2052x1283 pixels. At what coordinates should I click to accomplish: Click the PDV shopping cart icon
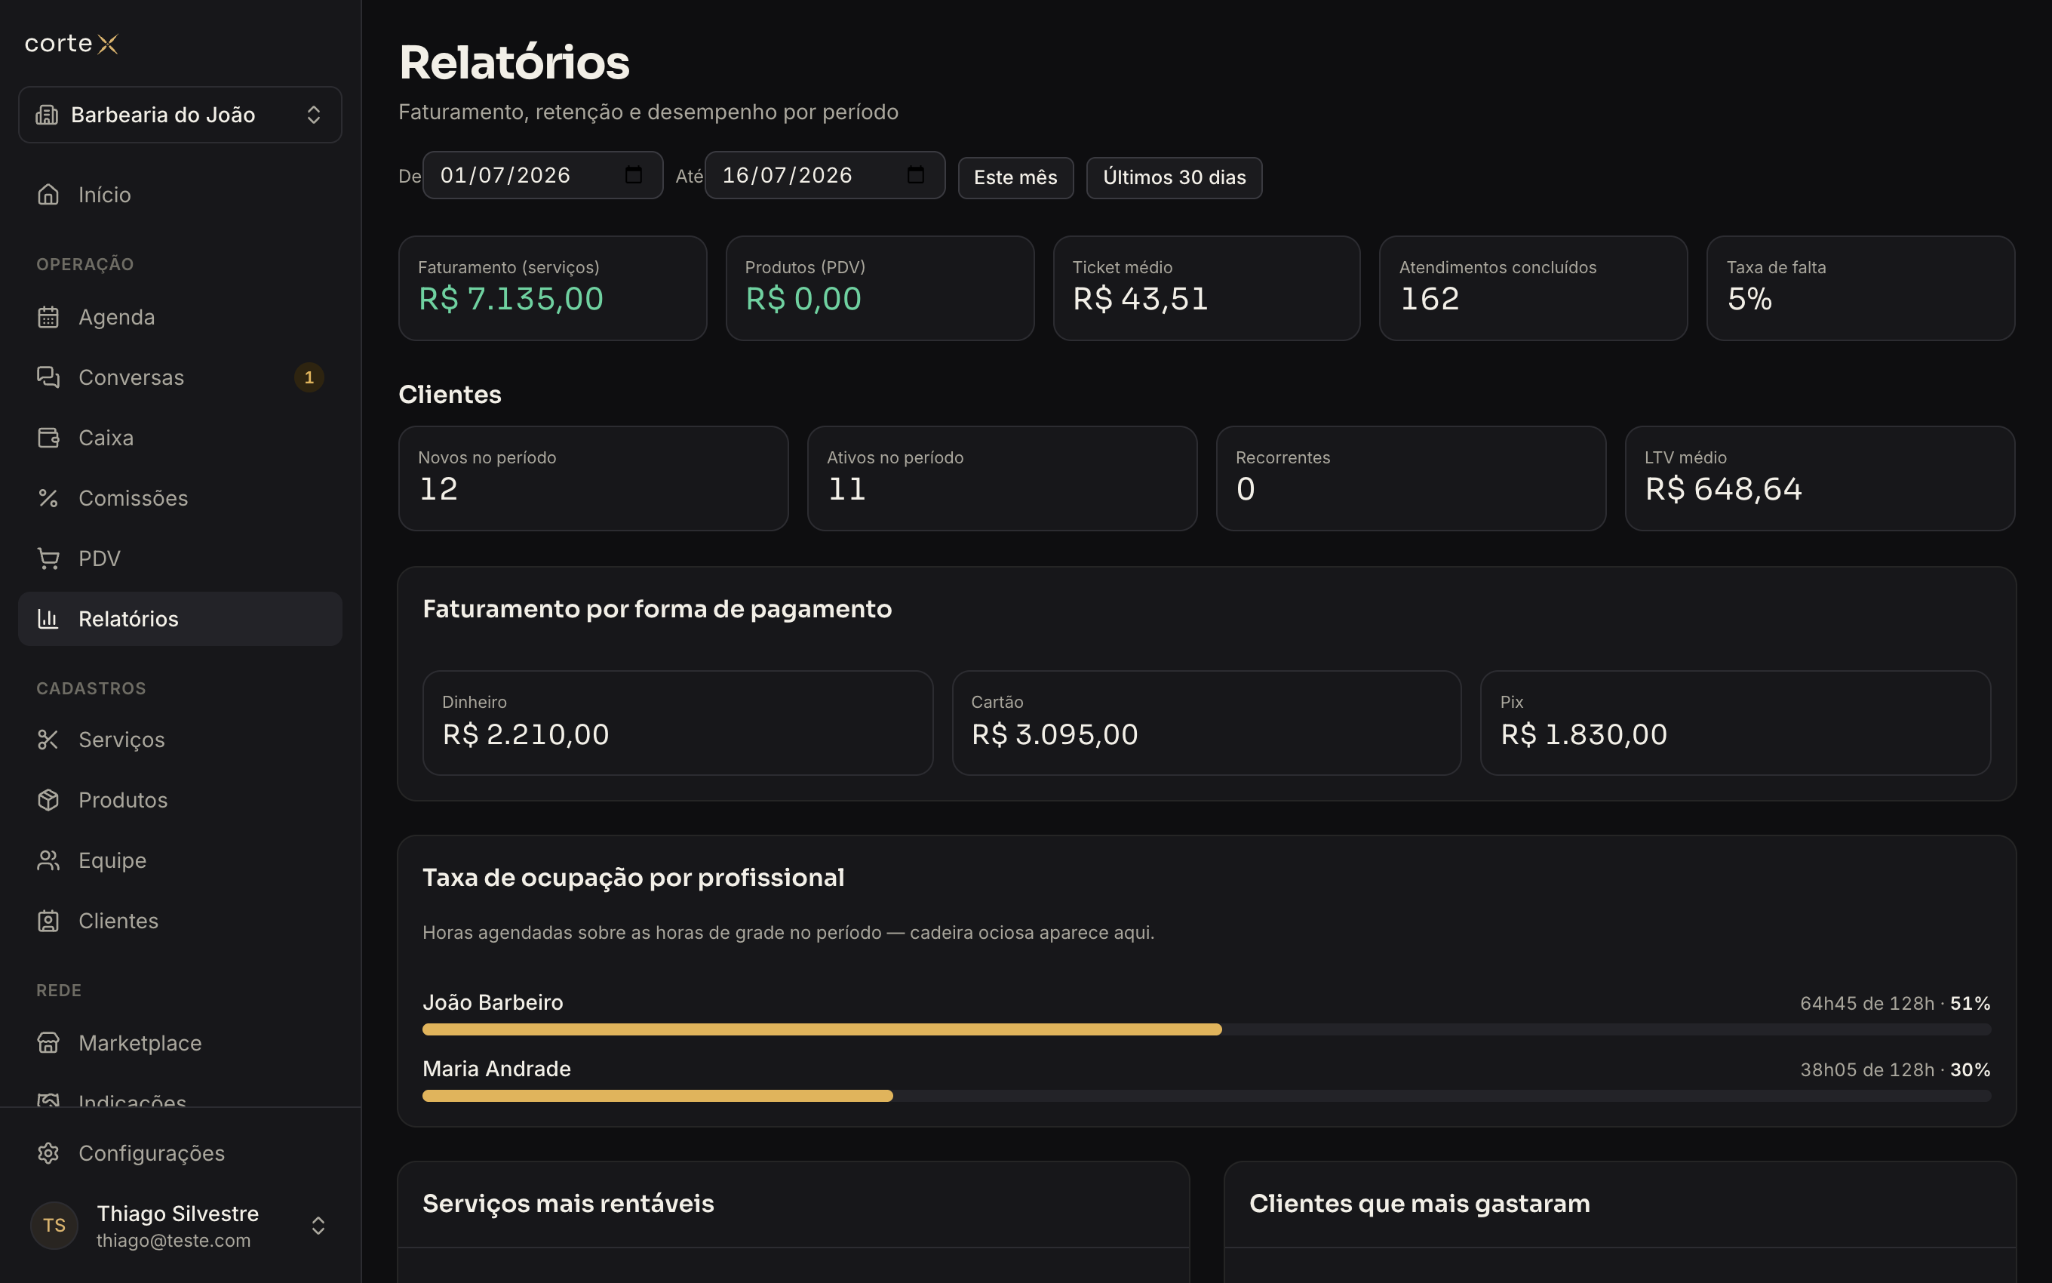pos(48,558)
